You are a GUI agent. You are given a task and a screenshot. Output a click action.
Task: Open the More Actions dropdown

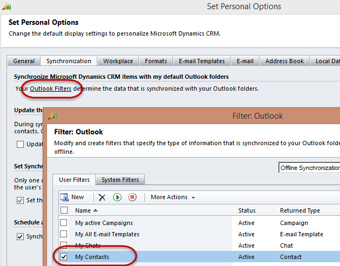(x=172, y=197)
